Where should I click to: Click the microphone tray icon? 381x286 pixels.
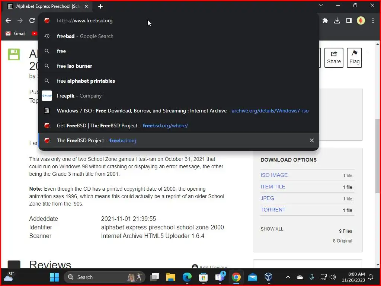(312, 277)
